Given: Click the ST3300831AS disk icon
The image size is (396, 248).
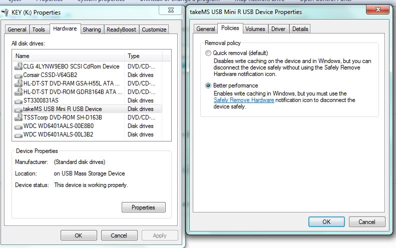Looking at the screenshot, I should 19,101.
